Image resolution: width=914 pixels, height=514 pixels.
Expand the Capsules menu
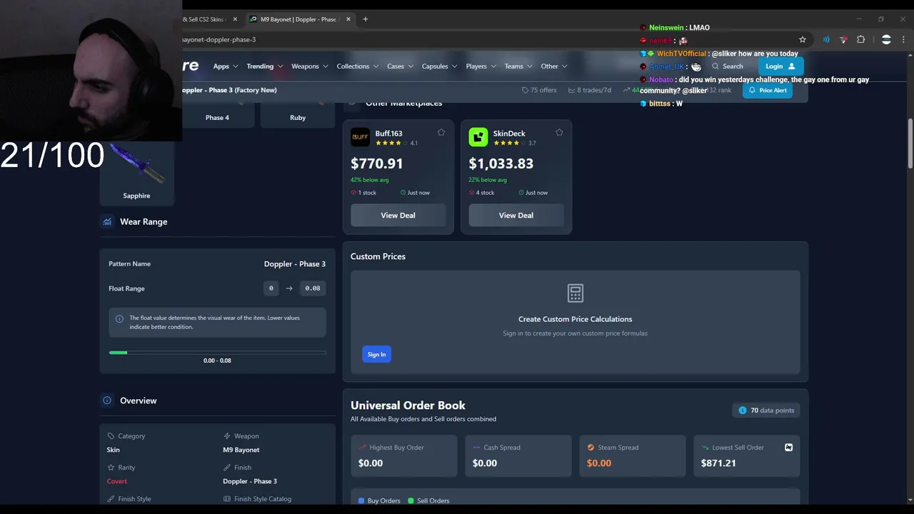[x=439, y=66]
